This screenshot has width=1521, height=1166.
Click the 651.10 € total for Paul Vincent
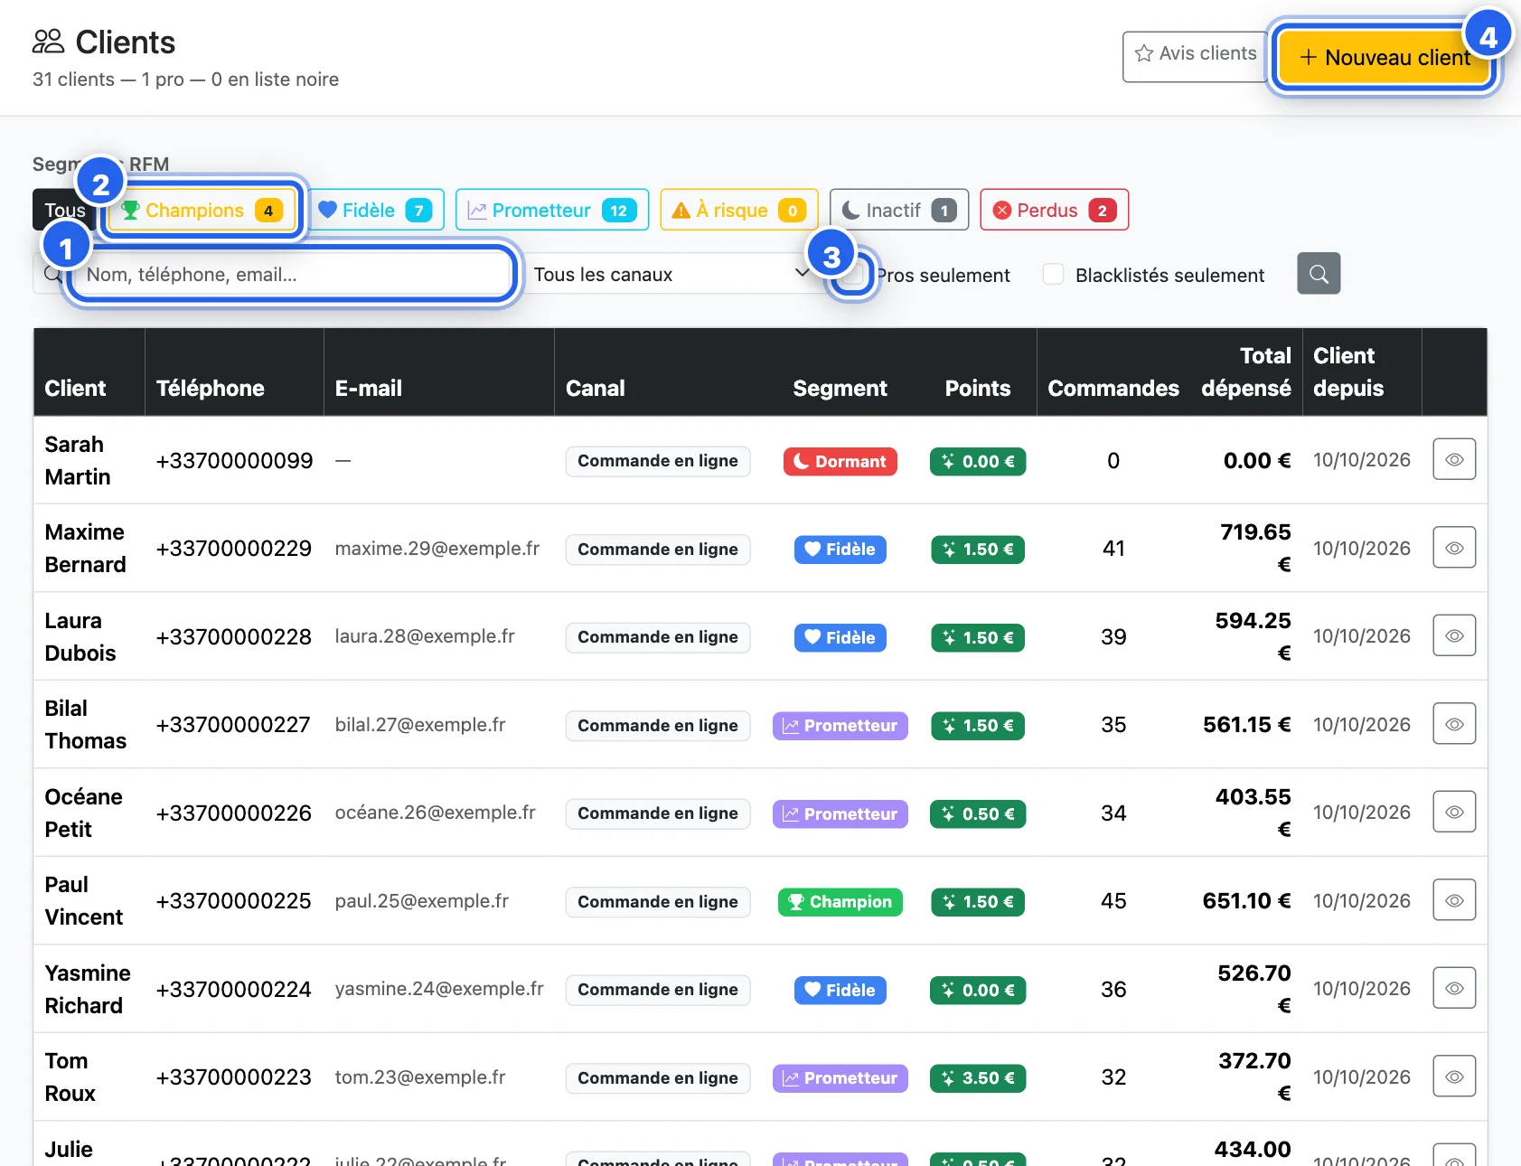1246,901
